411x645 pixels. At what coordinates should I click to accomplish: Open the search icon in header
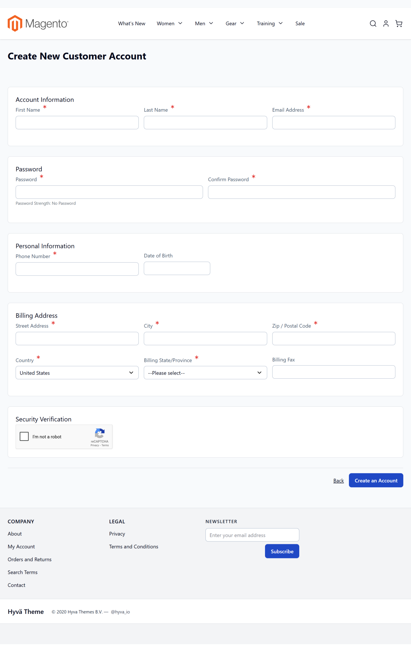(x=373, y=24)
